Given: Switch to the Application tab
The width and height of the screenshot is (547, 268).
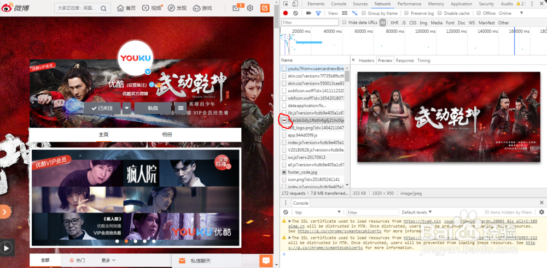Looking at the screenshot, I should [x=461, y=4].
